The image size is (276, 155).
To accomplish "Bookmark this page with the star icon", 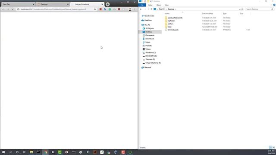I will (95, 9).
